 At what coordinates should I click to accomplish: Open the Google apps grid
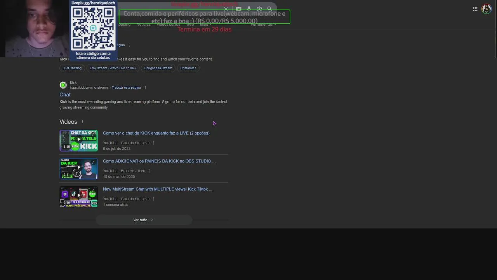475,9
